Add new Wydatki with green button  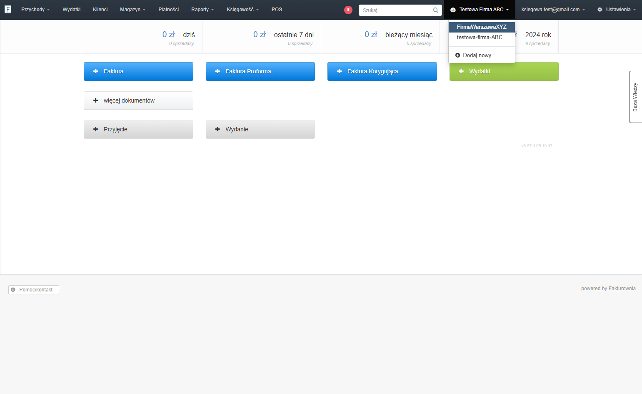pos(504,71)
